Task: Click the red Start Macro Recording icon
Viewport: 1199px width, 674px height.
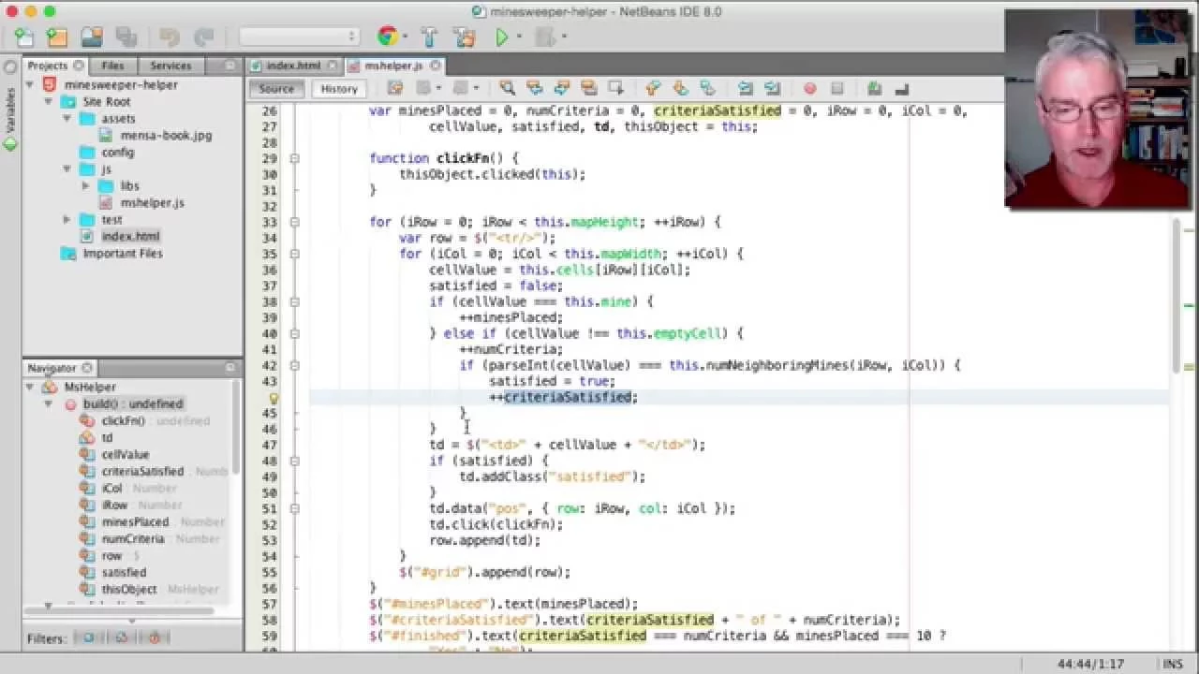Action: (810, 89)
